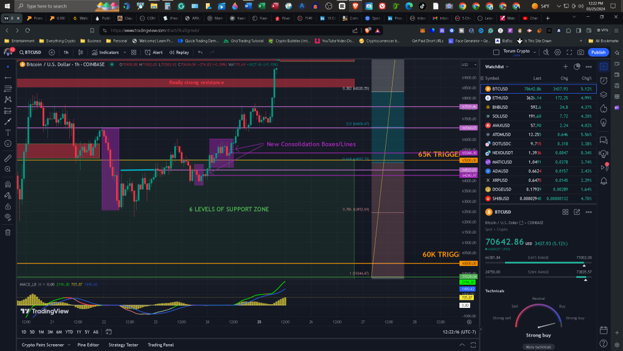The image size is (623, 351).
Task: Open quick search icon in top toolbar
Action: coord(546,52)
